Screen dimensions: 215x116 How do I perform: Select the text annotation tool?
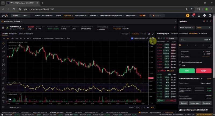[3, 60]
